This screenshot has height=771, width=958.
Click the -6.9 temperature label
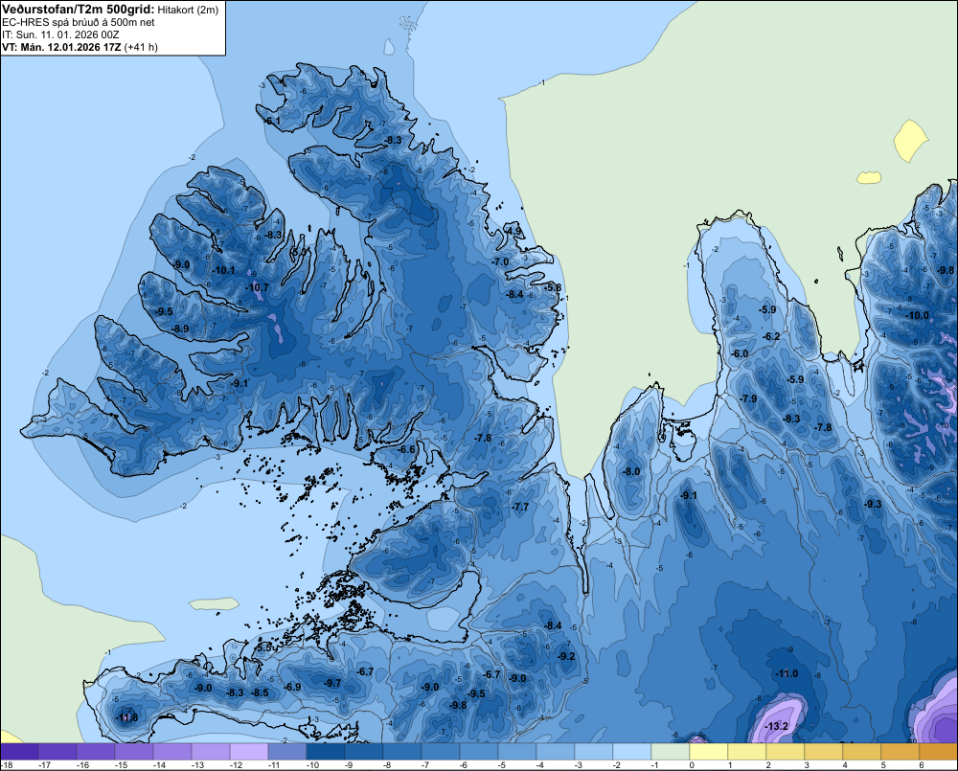[x=292, y=687]
